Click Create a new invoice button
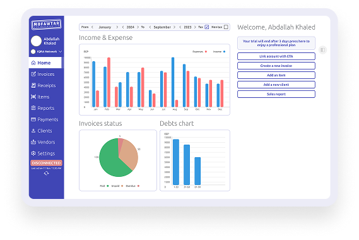 pyautogui.click(x=276, y=66)
